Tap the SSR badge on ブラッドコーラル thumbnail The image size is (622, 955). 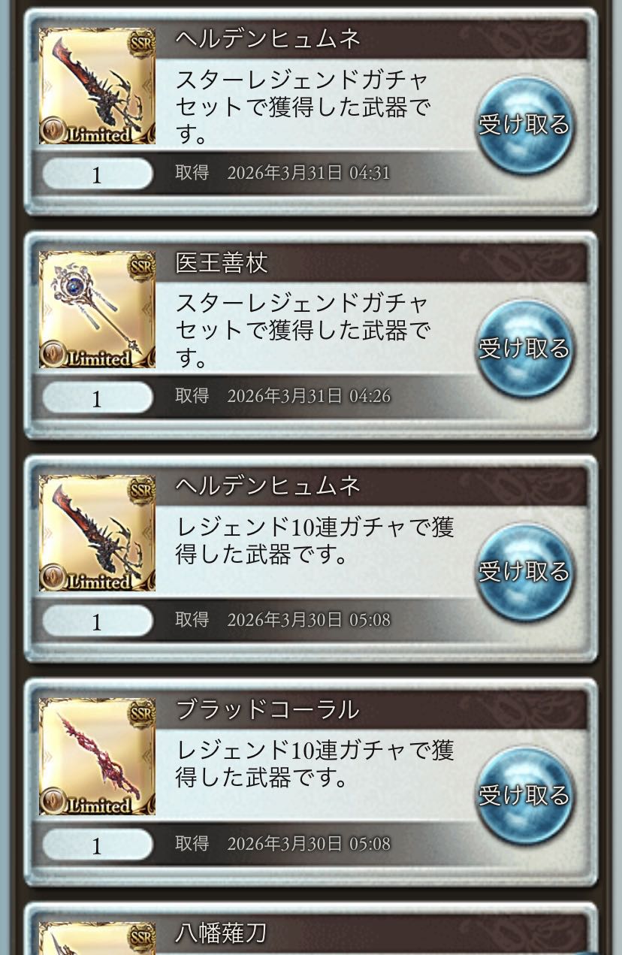[141, 712]
